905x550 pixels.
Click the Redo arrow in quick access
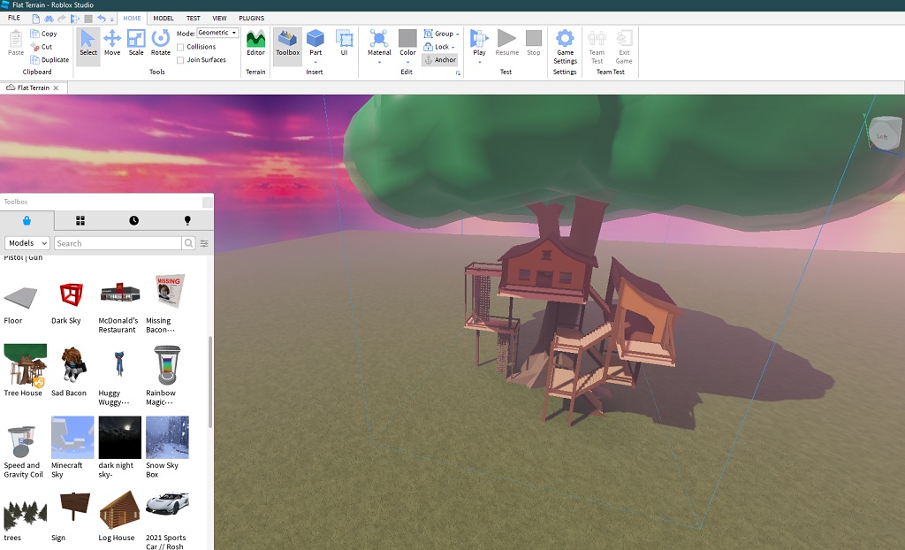(x=61, y=19)
